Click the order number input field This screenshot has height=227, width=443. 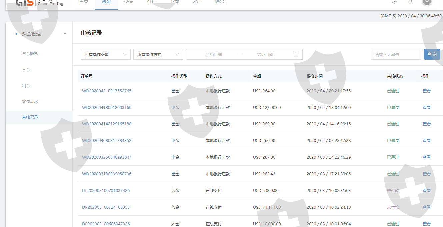[x=396, y=54]
